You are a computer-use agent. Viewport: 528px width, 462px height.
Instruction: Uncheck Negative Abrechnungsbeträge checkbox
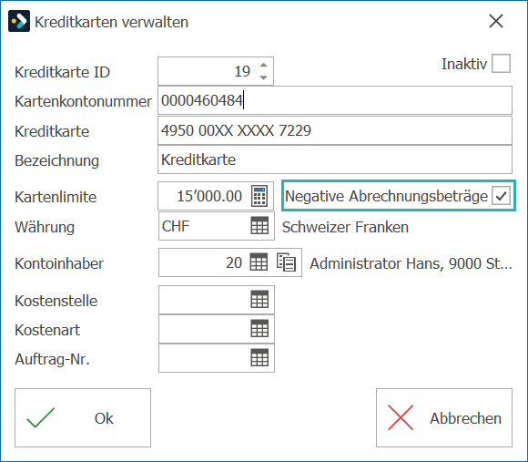tap(501, 196)
